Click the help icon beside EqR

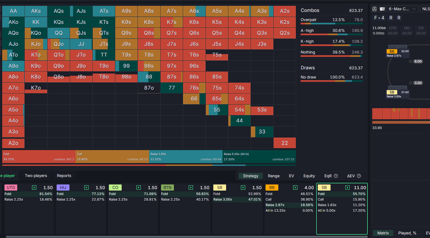point(336,176)
